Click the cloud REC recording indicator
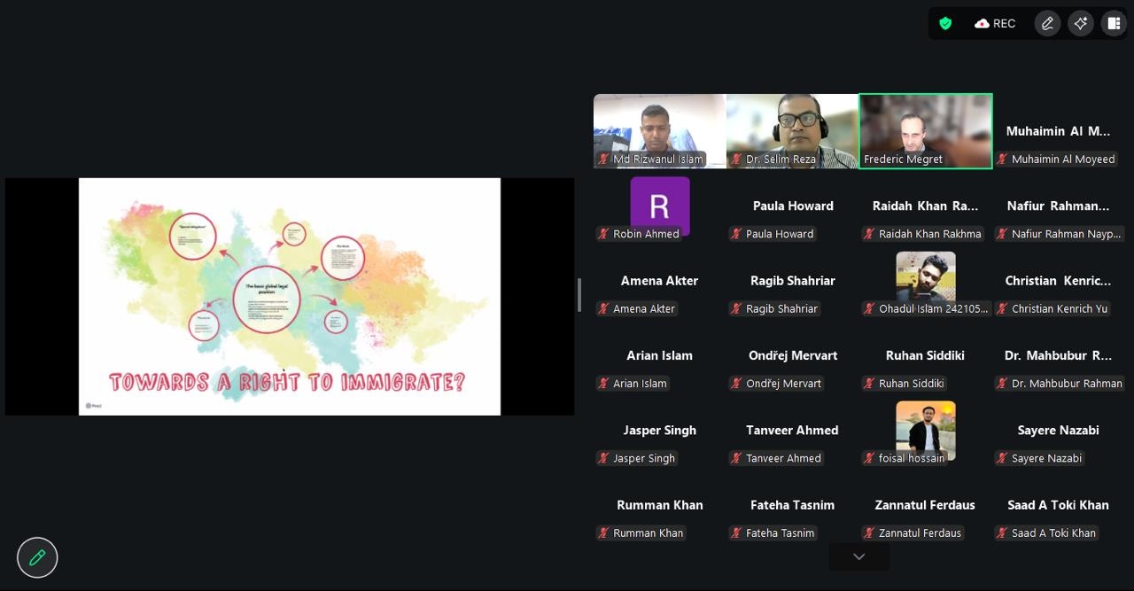Viewport: 1134px width, 591px height. pos(995,24)
